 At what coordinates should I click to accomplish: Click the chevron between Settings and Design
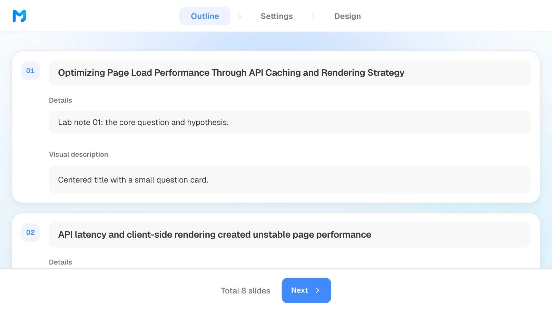313,16
